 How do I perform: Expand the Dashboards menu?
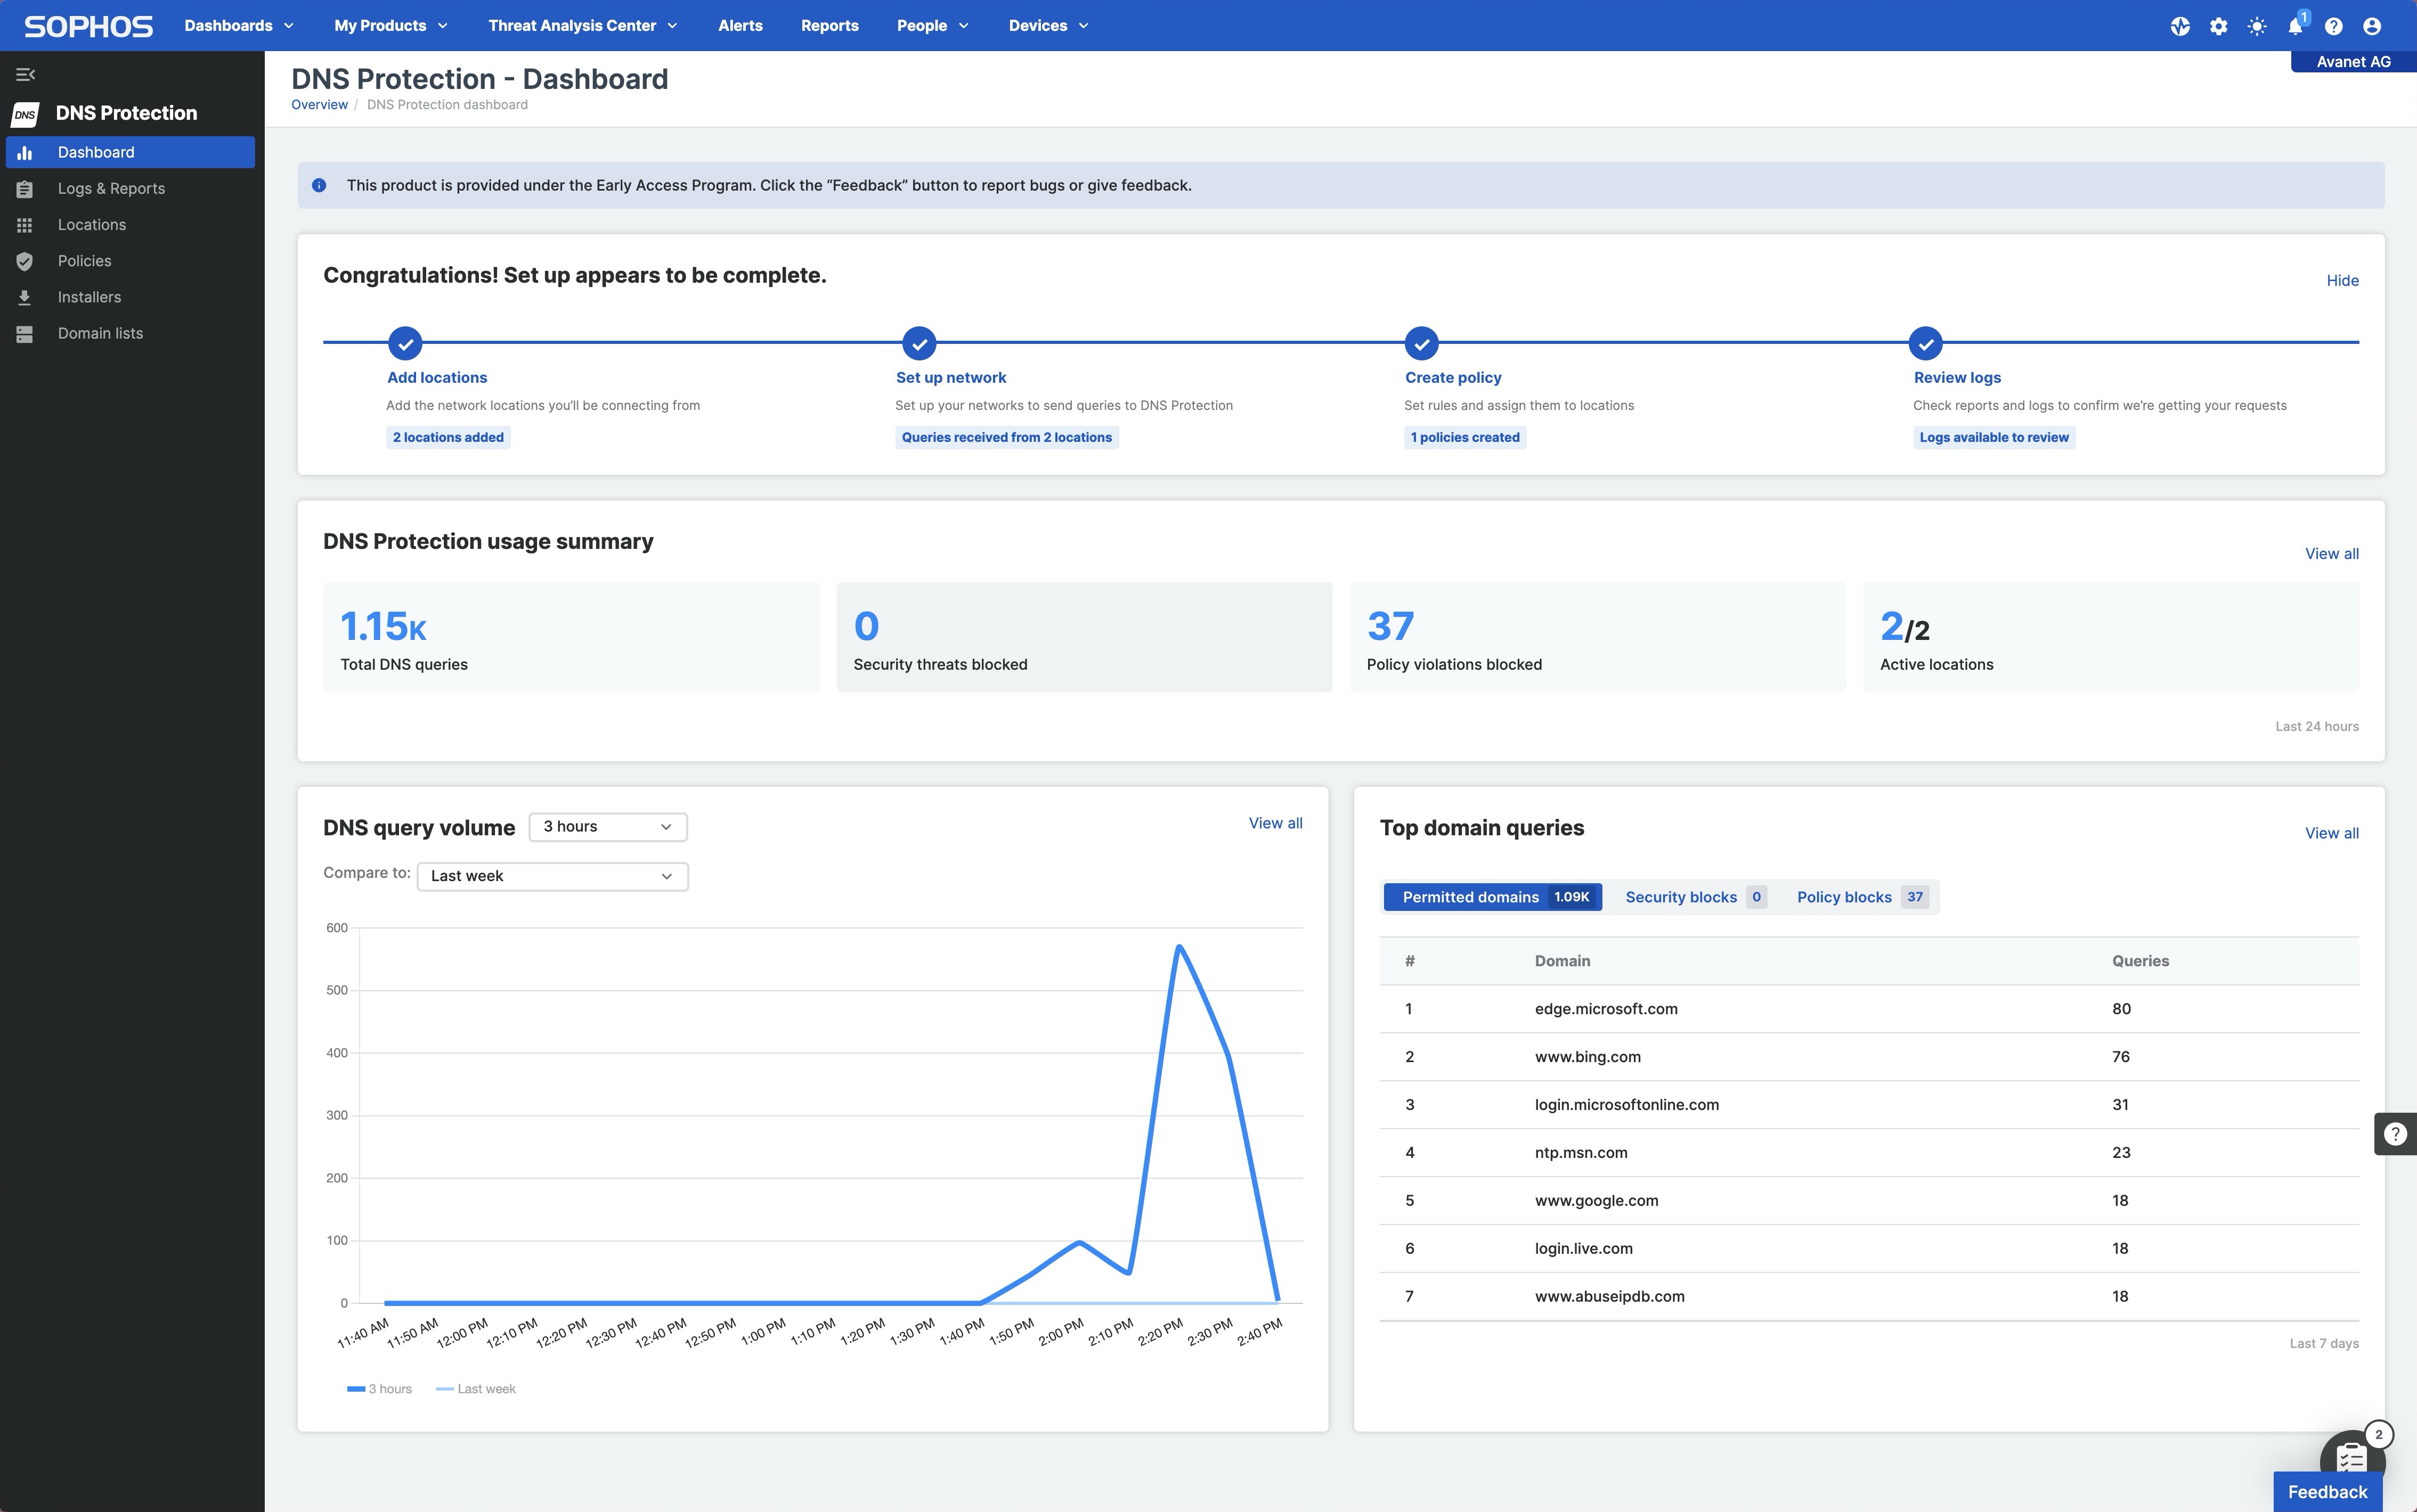[239, 26]
